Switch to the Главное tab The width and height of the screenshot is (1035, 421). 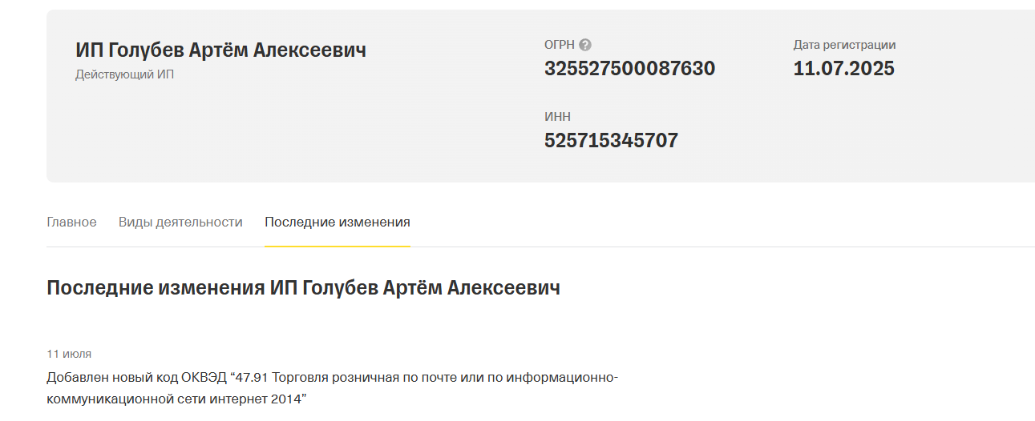tap(71, 222)
